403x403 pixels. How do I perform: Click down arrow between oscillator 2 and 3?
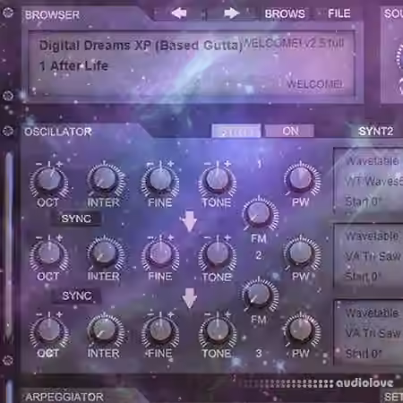190,298
